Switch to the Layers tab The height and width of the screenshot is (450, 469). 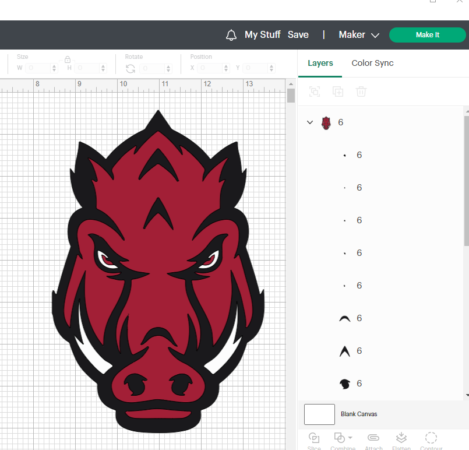click(x=320, y=63)
